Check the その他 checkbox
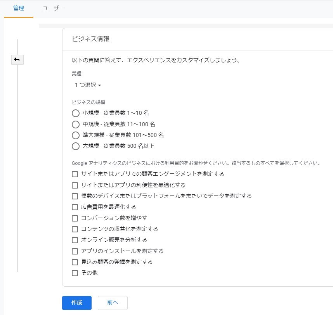The image size is (333, 315). pyautogui.click(x=75, y=273)
